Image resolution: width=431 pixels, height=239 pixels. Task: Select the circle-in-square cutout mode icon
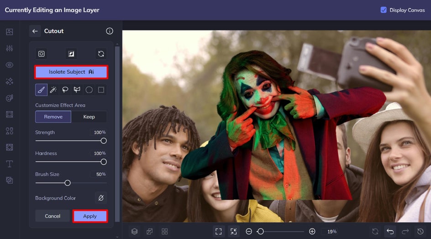[x=41, y=54]
